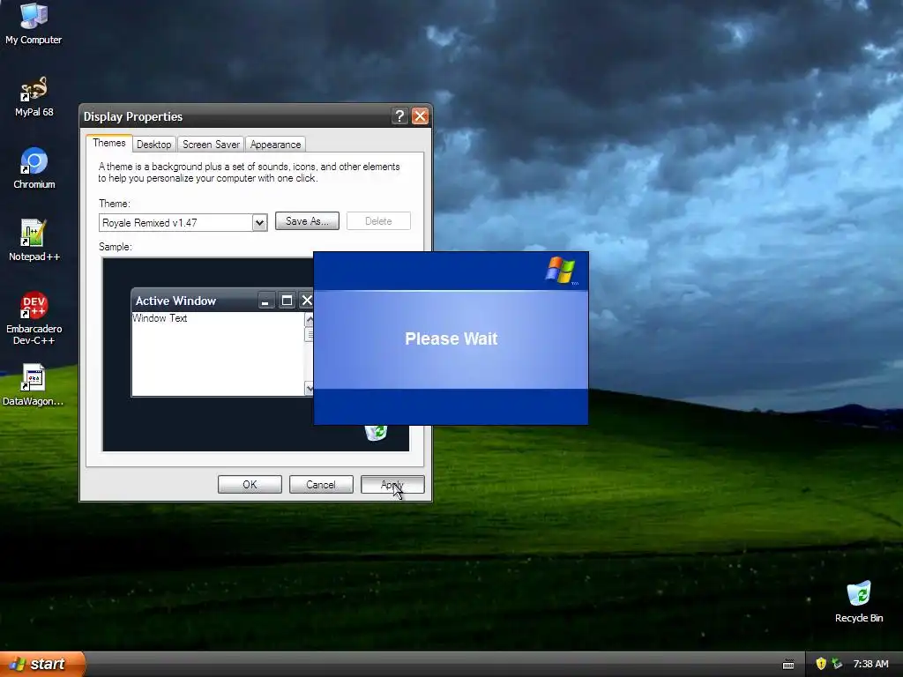Click the disabled Delete button
The width and height of the screenshot is (903, 677).
(x=378, y=221)
